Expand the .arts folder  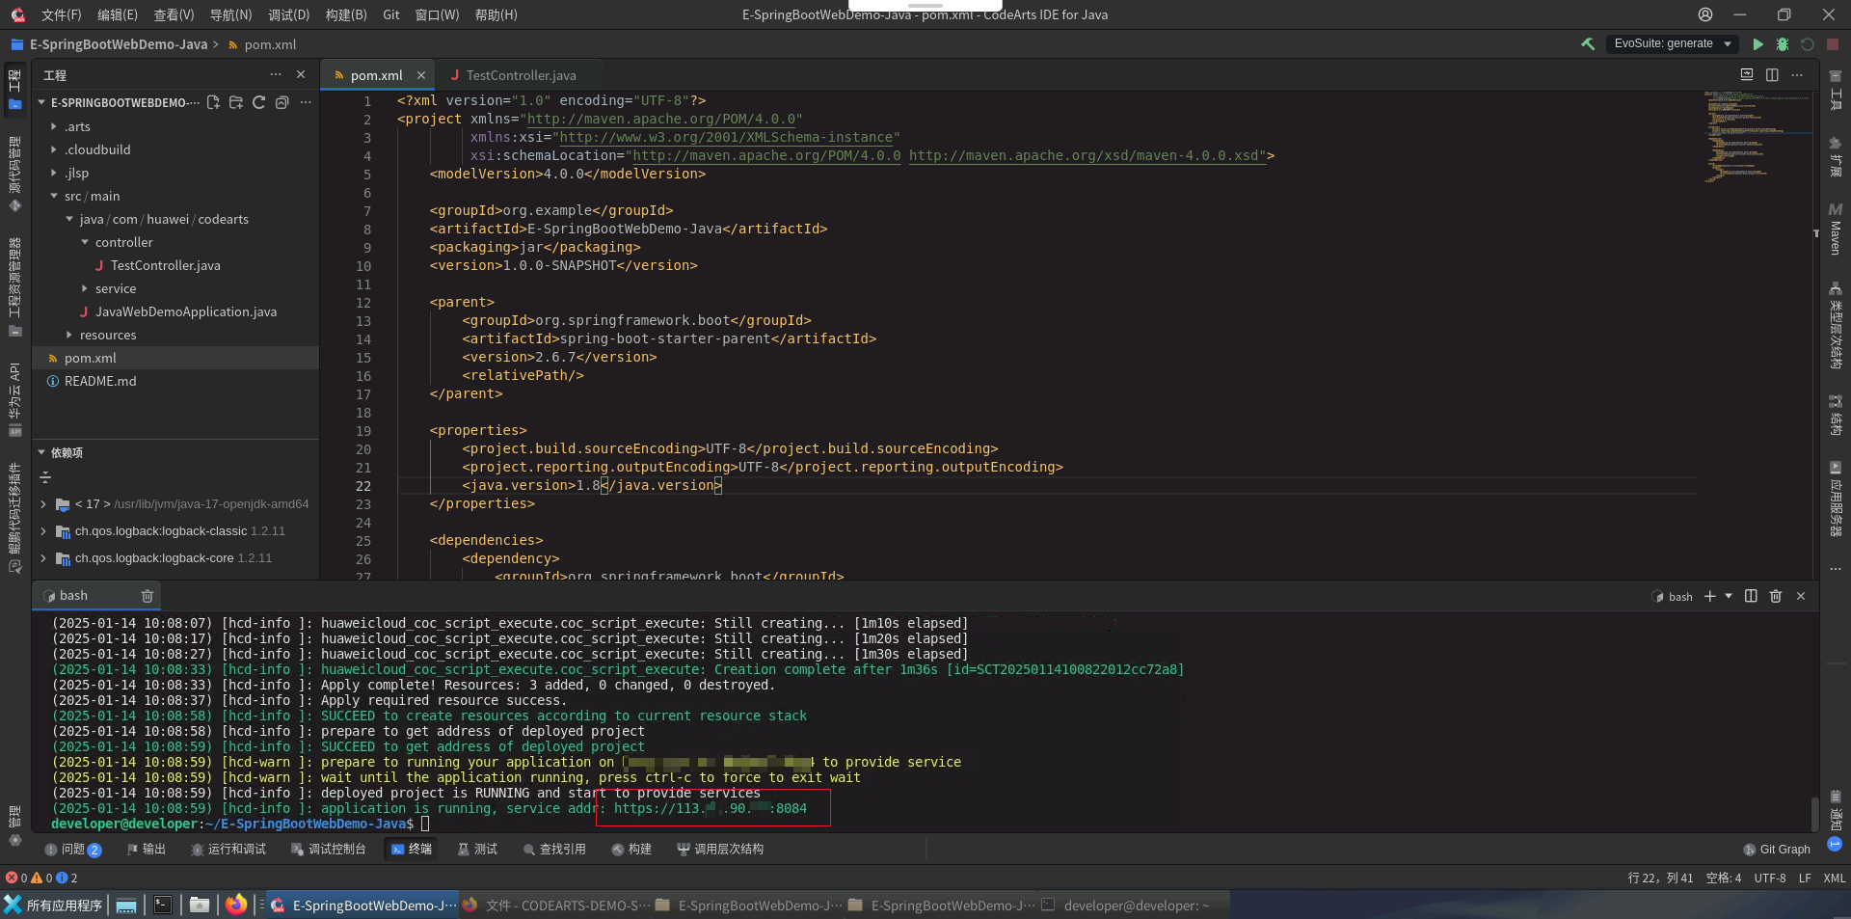[x=54, y=126]
